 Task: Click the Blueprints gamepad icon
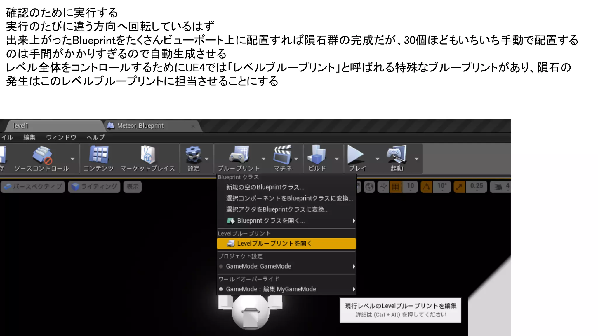239,154
